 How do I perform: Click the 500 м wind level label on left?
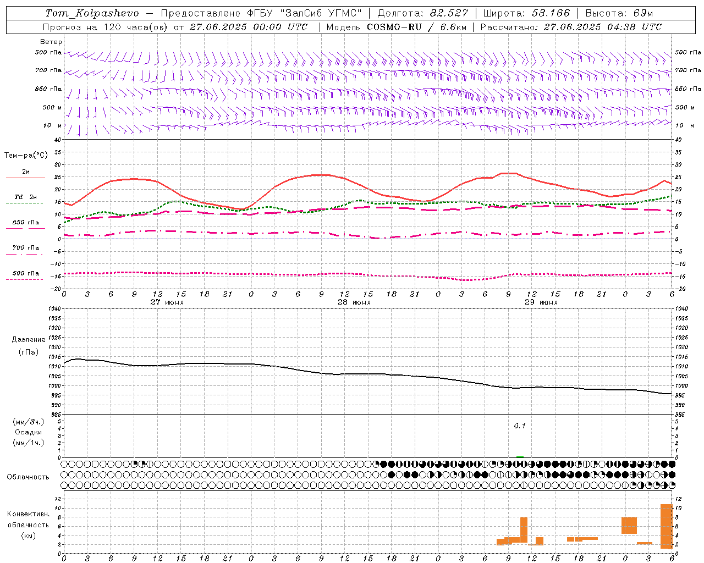pyautogui.click(x=53, y=107)
